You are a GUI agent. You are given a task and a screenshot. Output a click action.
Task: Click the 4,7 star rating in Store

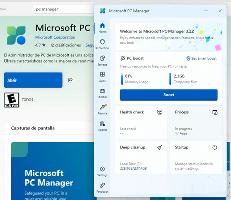pos(41,45)
